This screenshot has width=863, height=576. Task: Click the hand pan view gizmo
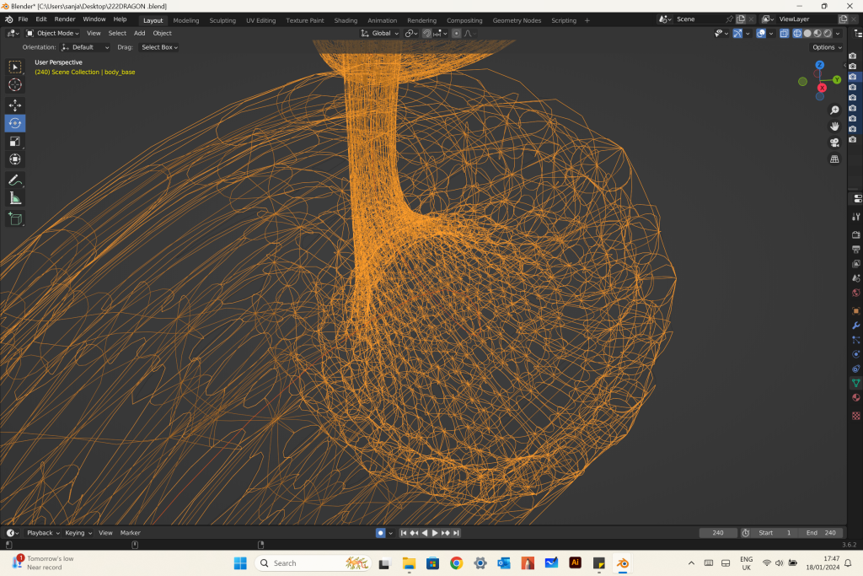[834, 127]
